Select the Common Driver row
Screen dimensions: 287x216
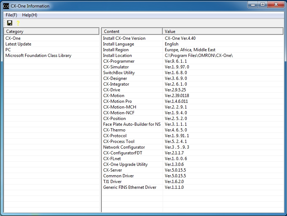coord(192,176)
